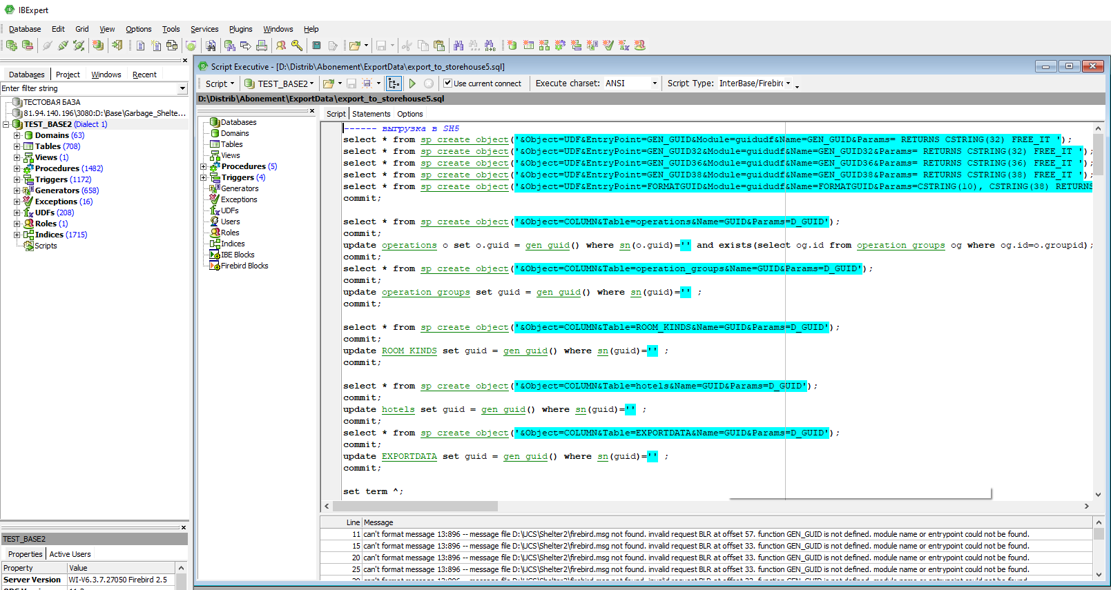
Task: Expand Procedures (5) in script explorer
Action: (203, 166)
